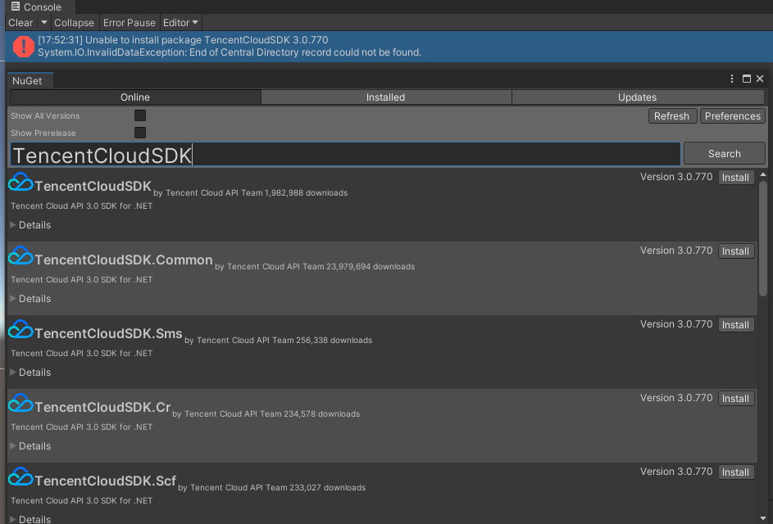The height and width of the screenshot is (524, 773).
Task: Switch to the Updates tab
Action: (637, 97)
